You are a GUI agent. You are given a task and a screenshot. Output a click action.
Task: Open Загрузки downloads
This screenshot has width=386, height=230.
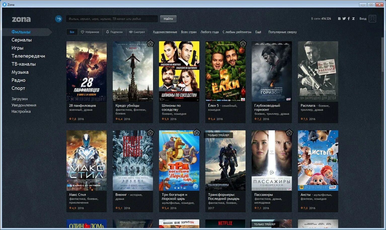(x=20, y=99)
